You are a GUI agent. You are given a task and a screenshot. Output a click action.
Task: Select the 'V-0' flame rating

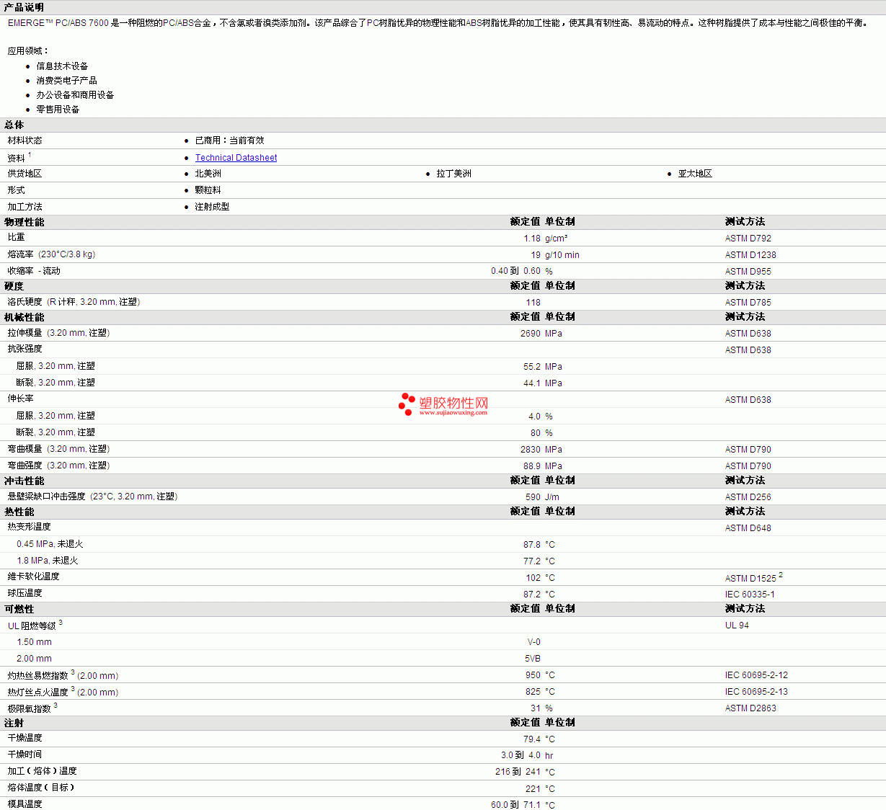click(534, 642)
